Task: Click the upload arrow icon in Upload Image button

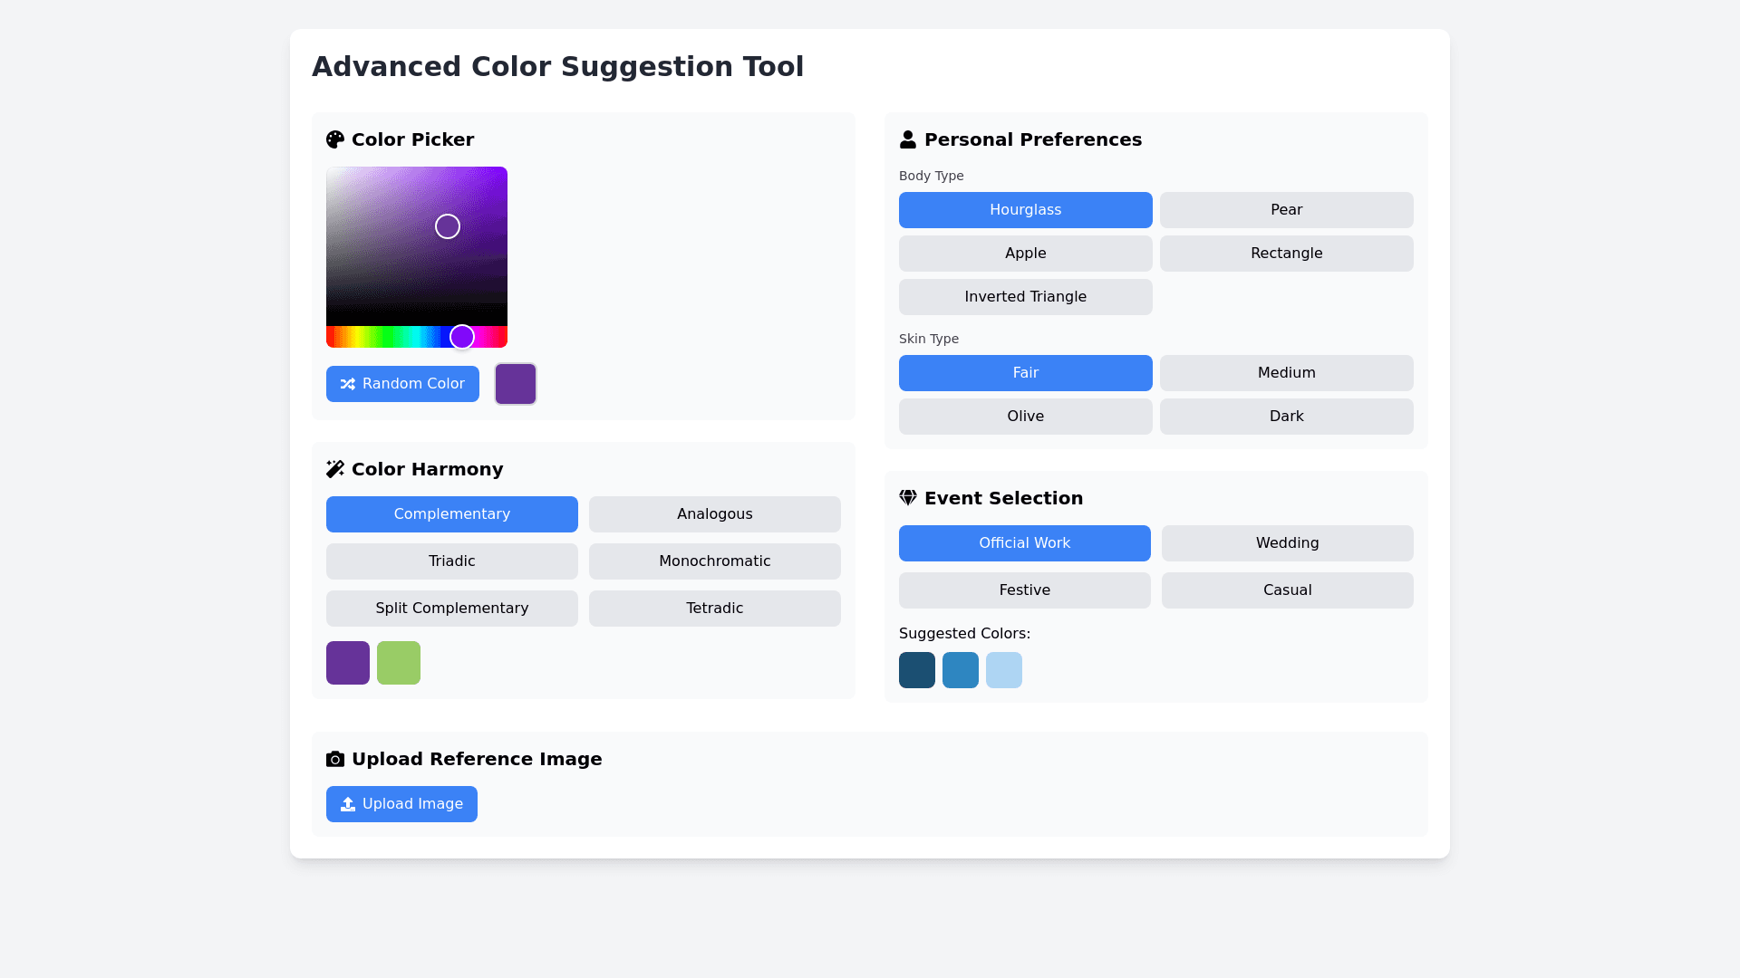Action: click(x=348, y=804)
